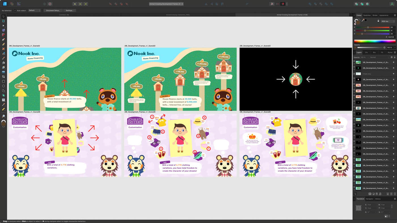
Task: Select the Node tool
Action: pyautogui.click(x=3, y=26)
